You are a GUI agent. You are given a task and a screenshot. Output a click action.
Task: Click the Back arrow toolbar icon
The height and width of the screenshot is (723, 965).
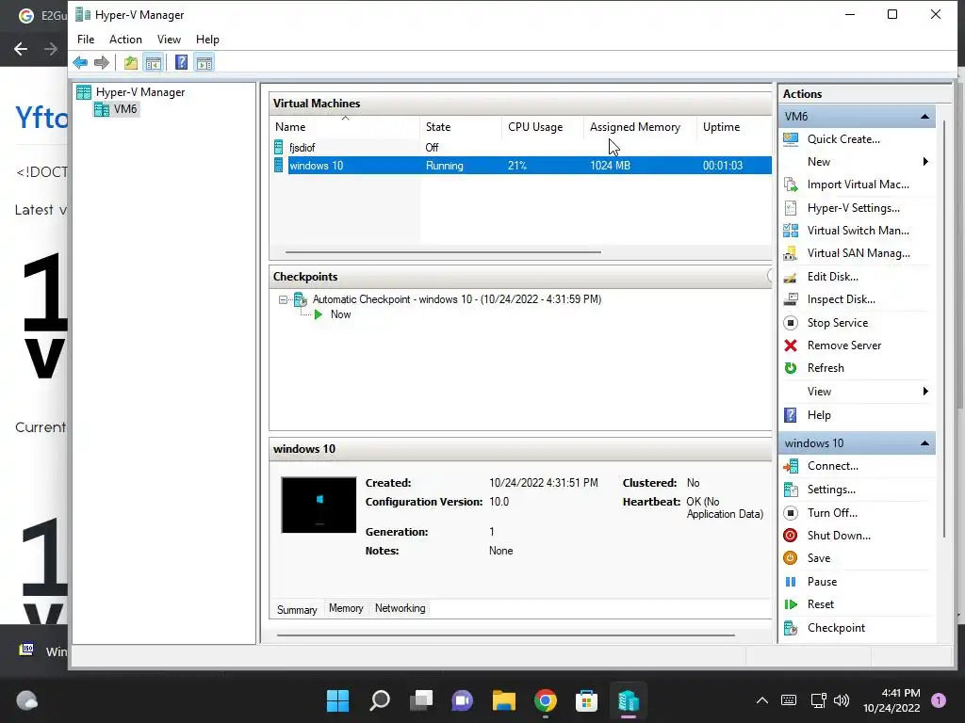coord(80,62)
